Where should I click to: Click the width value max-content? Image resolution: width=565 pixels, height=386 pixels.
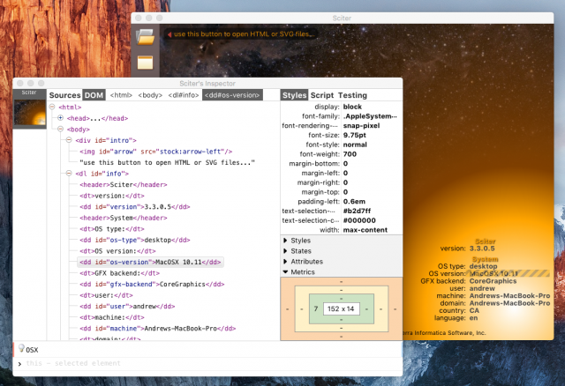tap(365, 230)
